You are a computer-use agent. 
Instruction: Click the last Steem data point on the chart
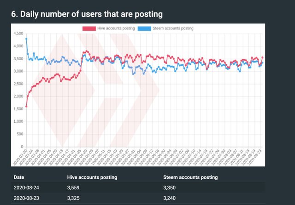[x=262, y=63]
